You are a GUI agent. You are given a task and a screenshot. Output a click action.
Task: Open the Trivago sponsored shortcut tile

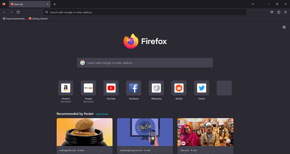tap(88, 88)
